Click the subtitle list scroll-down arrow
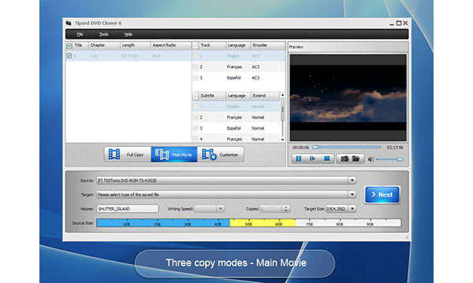 283,140
